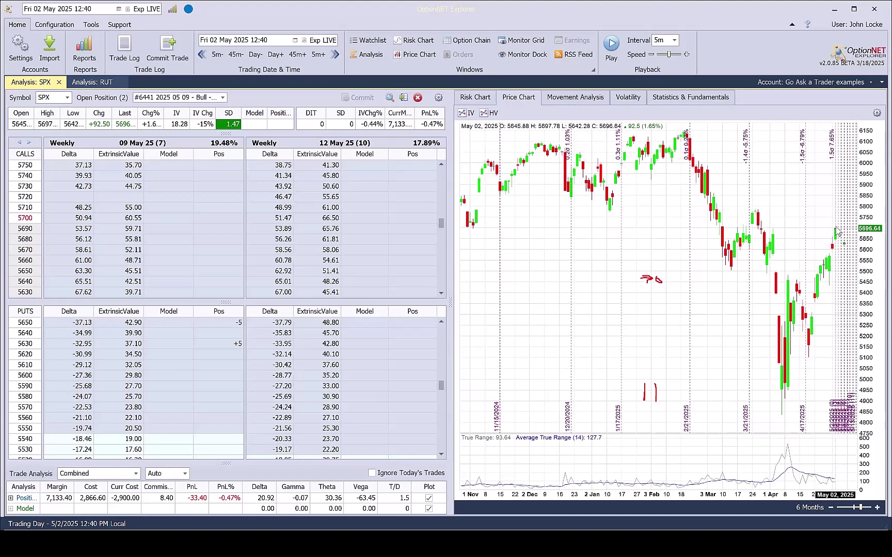The image size is (892, 557).
Task: Close the Analysis: SPX tab
Action: click(59, 82)
